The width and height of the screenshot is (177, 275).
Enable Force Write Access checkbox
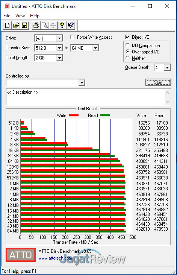(x=73, y=37)
